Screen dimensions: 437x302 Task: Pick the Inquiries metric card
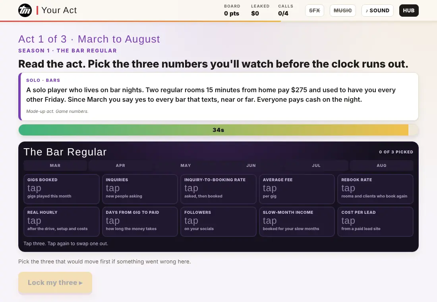pos(140,189)
